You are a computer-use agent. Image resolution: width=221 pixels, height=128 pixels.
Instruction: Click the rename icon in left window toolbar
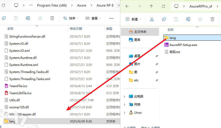click(x=28, y=18)
